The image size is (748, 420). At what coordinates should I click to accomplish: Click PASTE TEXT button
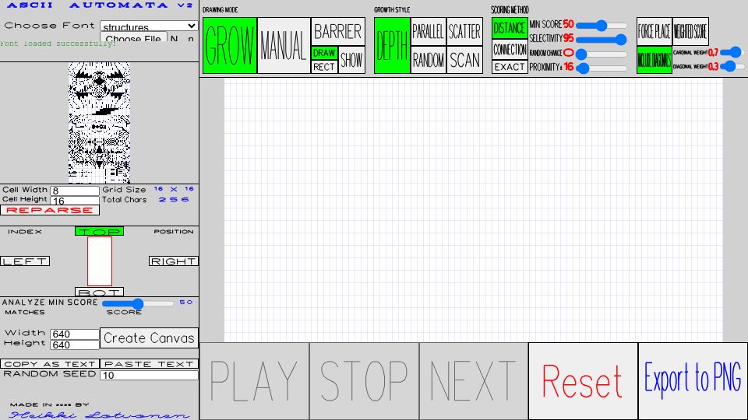point(149,364)
